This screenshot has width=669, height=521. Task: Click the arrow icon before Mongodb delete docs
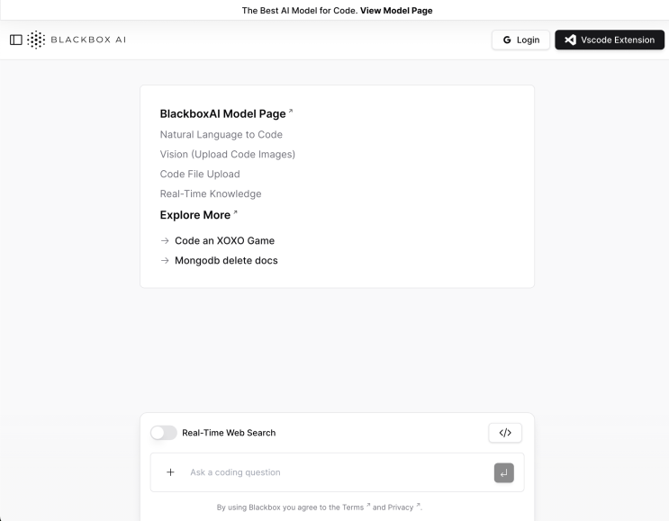(165, 261)
